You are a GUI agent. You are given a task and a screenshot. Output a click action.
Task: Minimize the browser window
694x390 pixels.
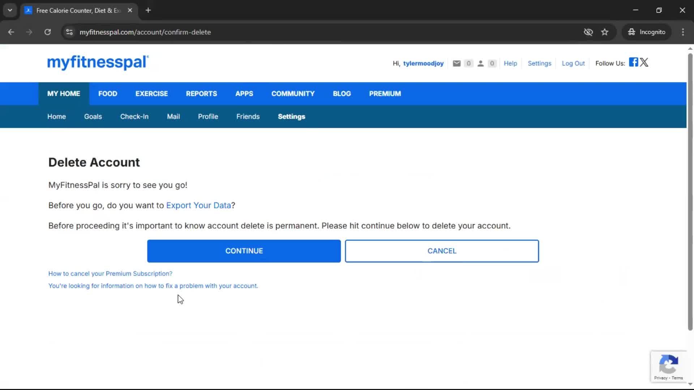[635, 10]
